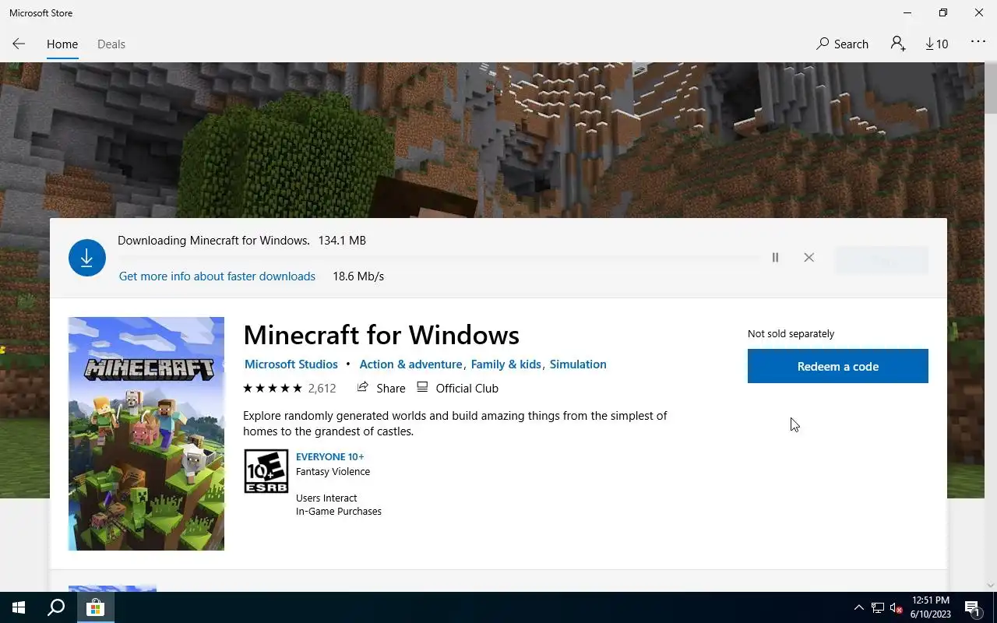Open the Microsoft Studios publisher link
This screenshot has height=623, width=997.
[291, 364]
